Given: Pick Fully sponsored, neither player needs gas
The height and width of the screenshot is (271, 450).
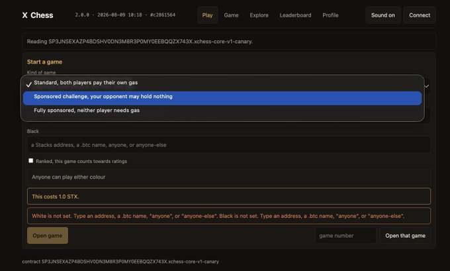Looking at the screenshot, I should pyautogui.click(x=222, y=111).
